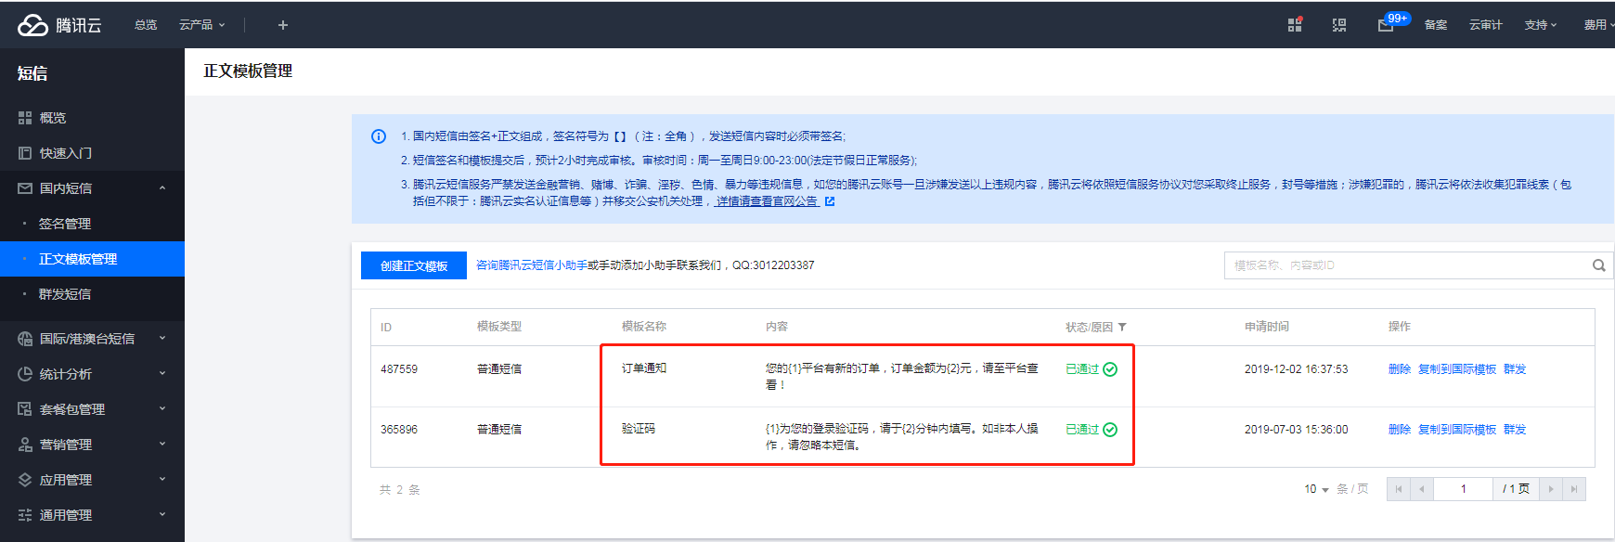
Task: Open the 费用 dropdown menu
Action: point(1598,25)
